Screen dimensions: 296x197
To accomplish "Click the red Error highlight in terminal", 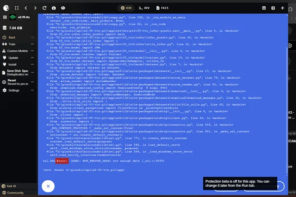I will coord(62,161).
